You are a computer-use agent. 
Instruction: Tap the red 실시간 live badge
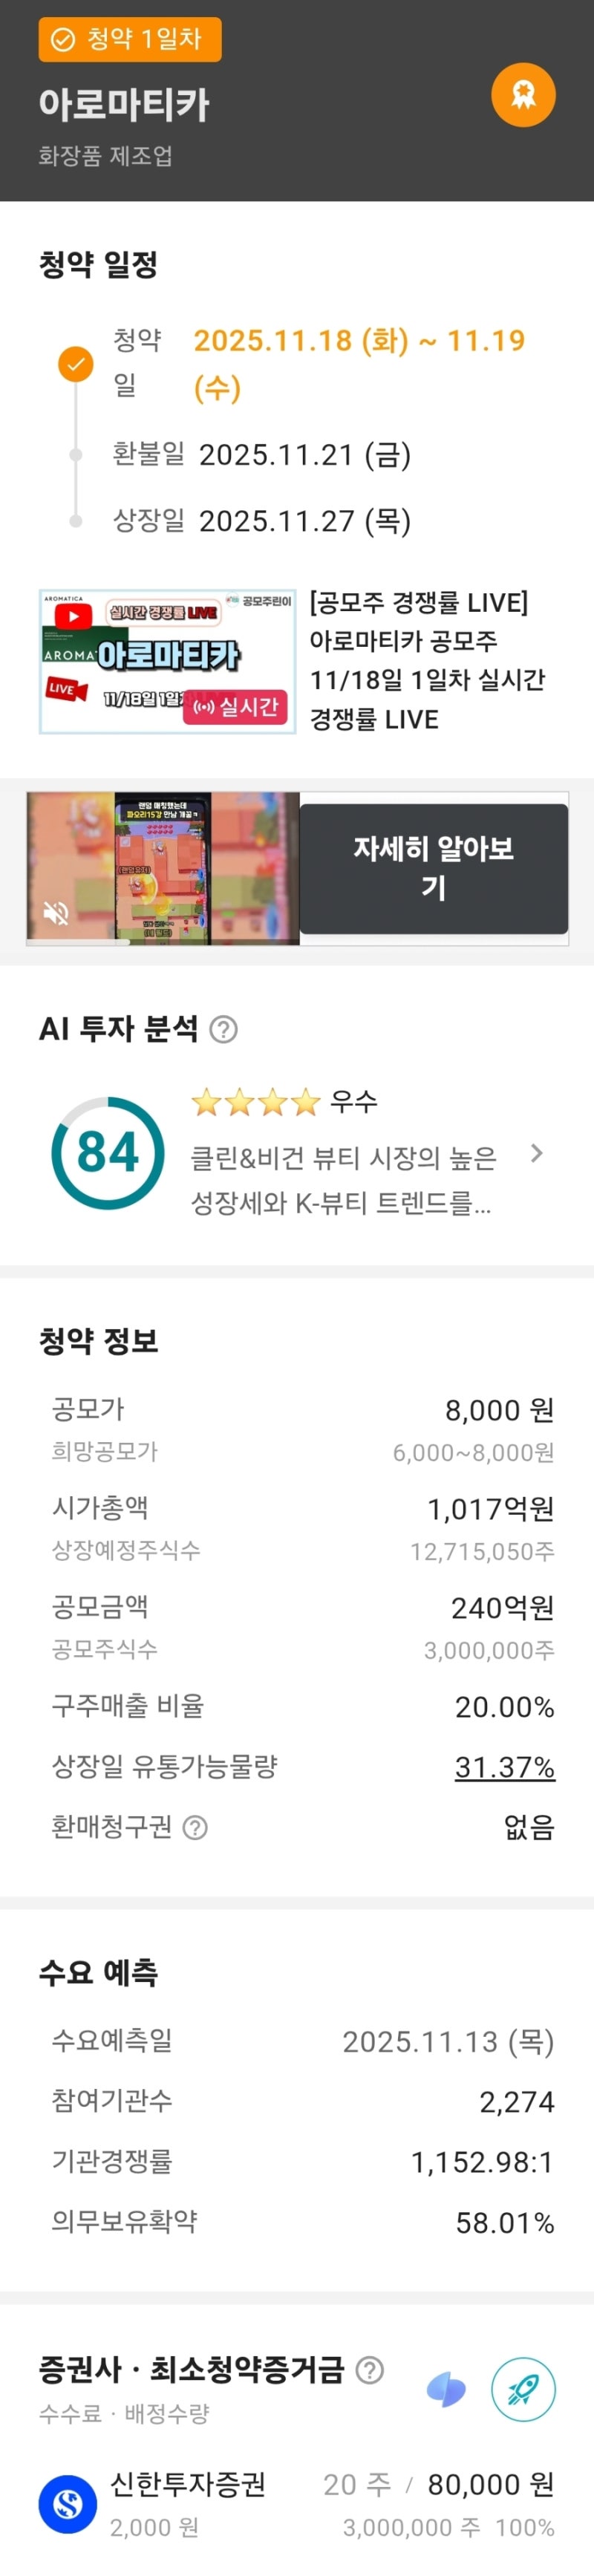(235, 707)
